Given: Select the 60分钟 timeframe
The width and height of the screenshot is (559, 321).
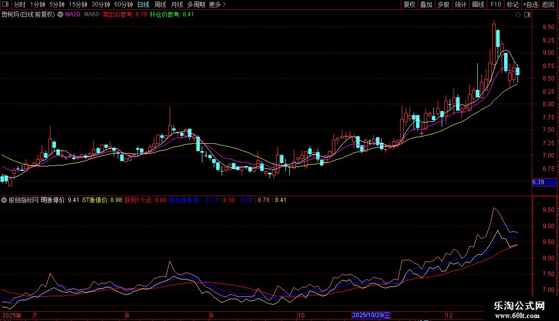Looking at the screenshot, I should [123, 4].
